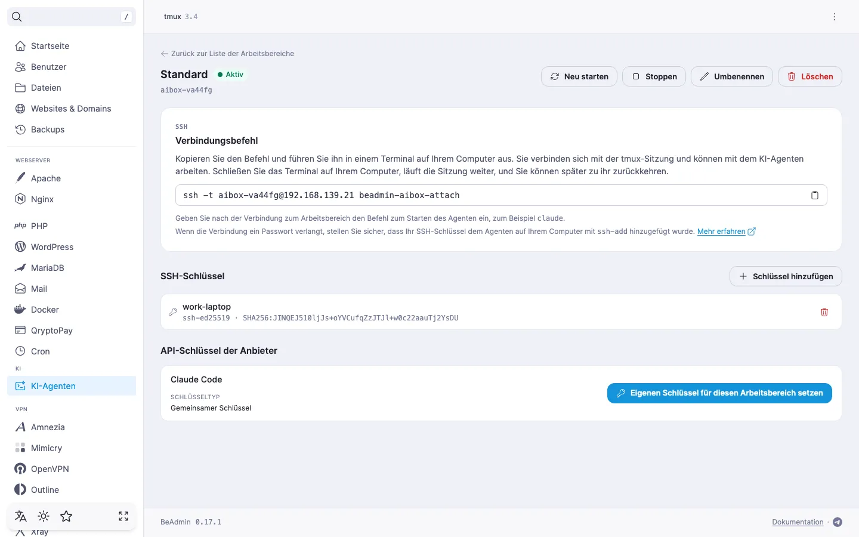The image size is (859, 537).
Task: Focus the sidebar search field
Action: [72, 17]
